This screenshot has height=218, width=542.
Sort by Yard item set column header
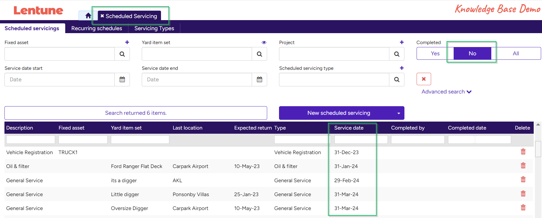(126, 128)
